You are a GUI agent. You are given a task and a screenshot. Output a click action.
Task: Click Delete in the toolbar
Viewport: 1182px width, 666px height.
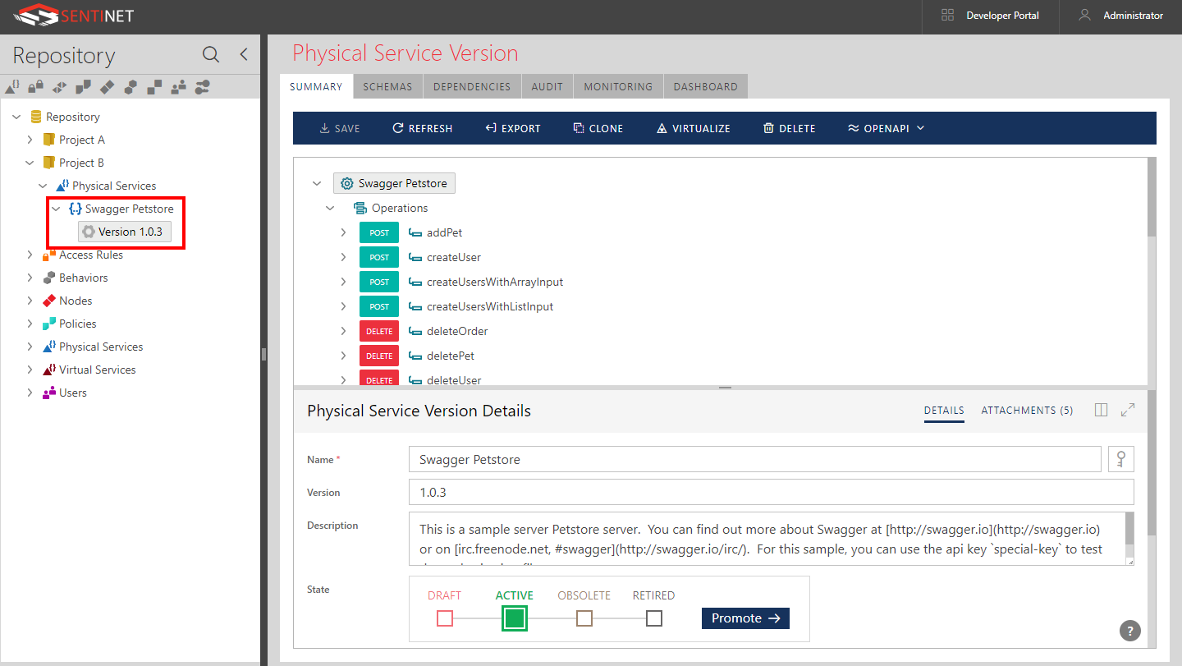[x=790, y=128]
